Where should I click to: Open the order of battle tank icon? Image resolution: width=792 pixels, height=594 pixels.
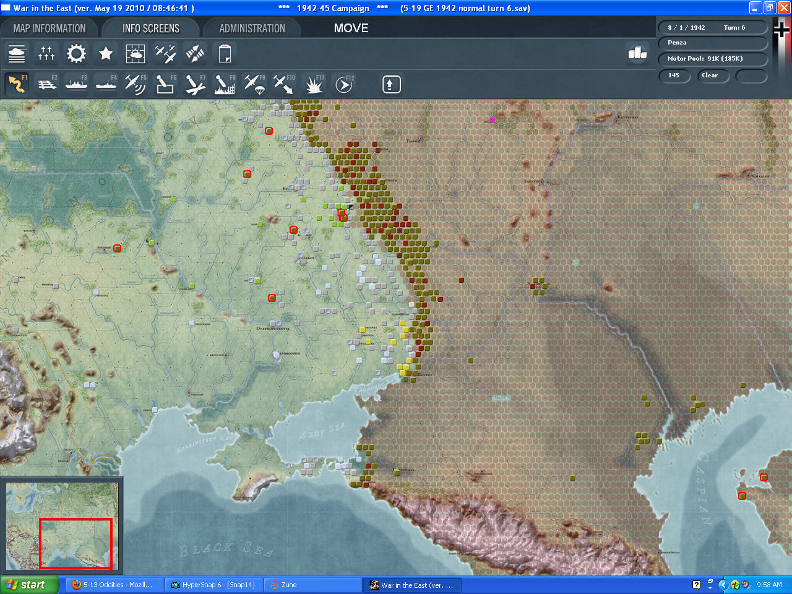point(17,54)
